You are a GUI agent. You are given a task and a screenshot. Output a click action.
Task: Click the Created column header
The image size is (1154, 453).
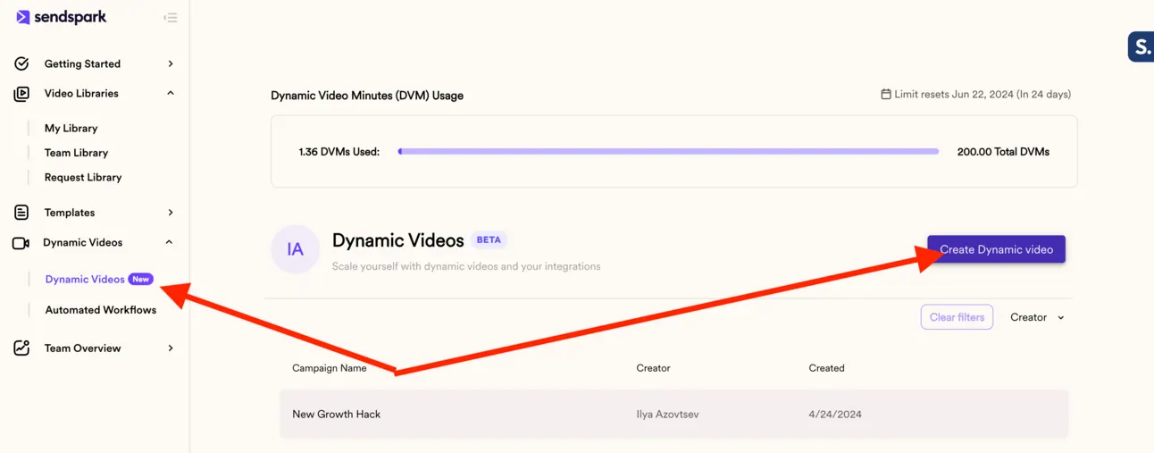(826, 368)
